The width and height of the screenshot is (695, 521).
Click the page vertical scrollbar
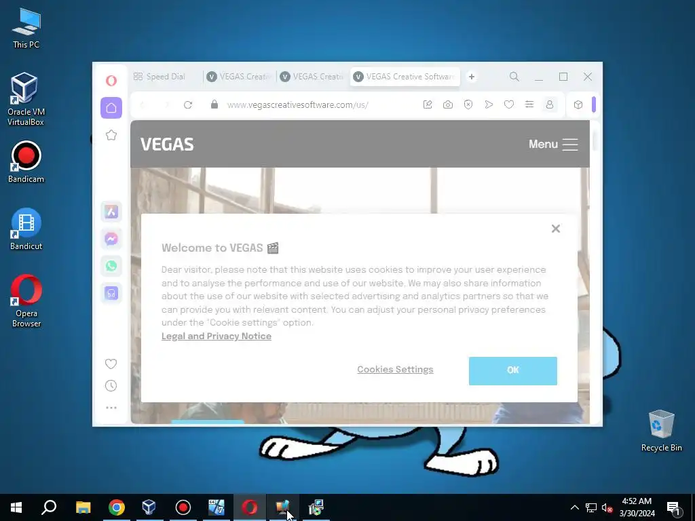(x=595, y=140)
